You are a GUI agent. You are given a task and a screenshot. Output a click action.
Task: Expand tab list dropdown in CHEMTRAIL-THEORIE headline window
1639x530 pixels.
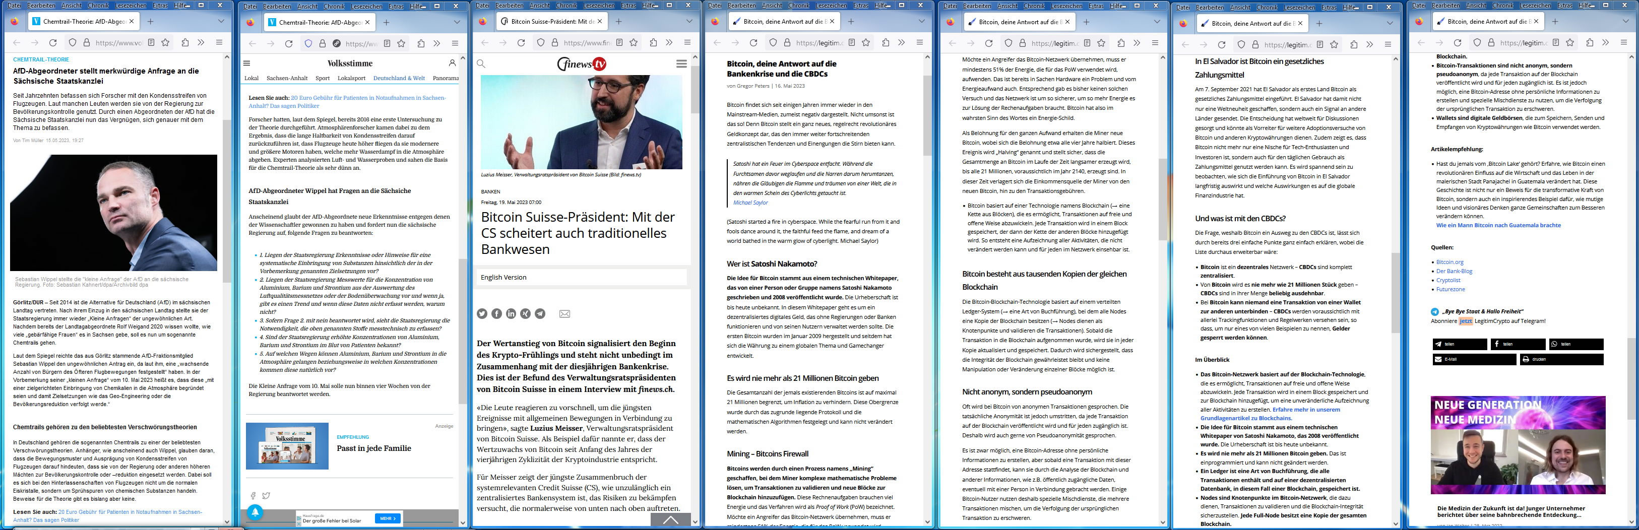tap(221, 21)
